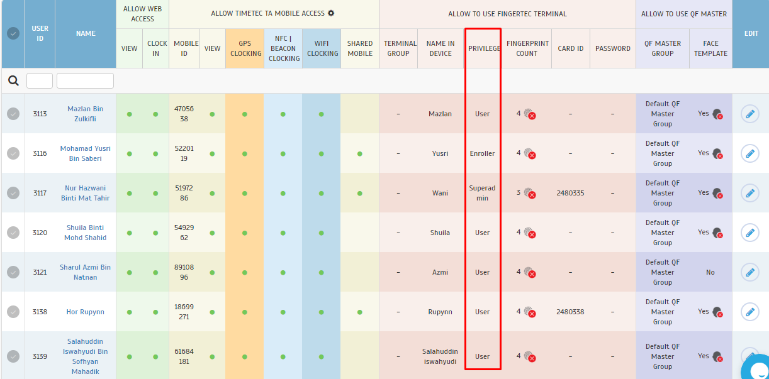
Task: Open Hor Rupynn name link
Action: point(86,312)
